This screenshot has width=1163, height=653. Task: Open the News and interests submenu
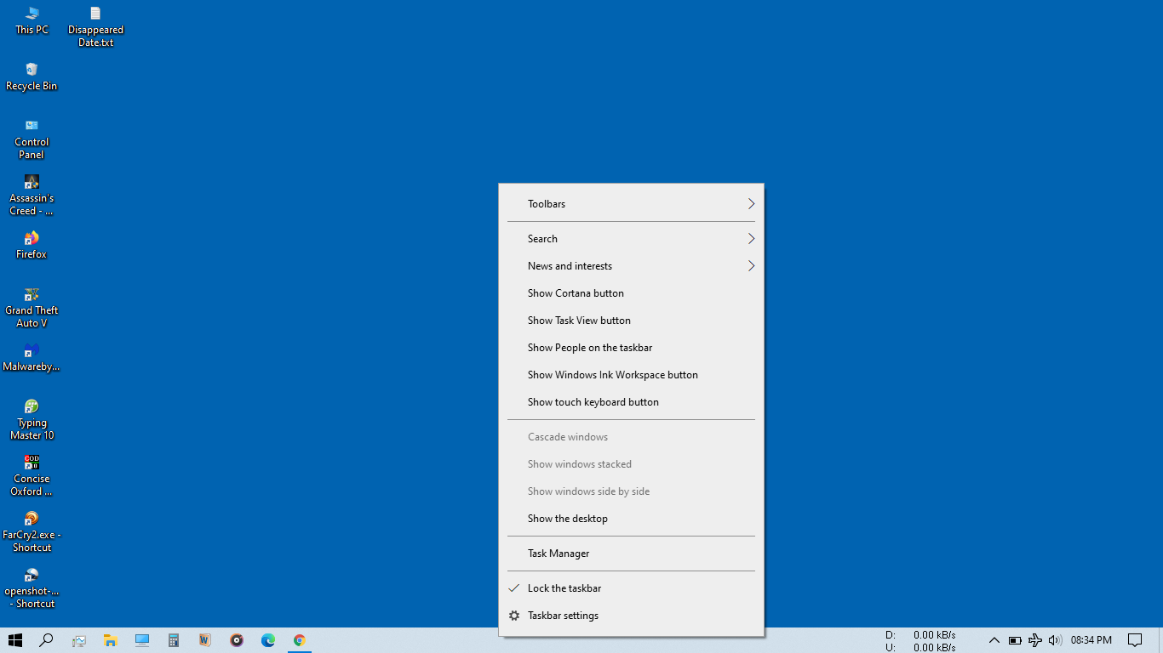pos(570,265)
